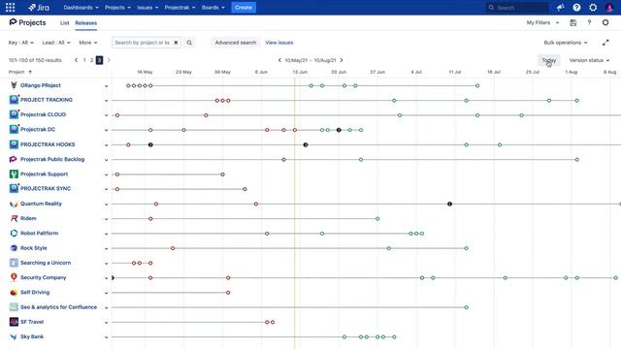Clear the project search field with X
This screenshot has width=621, height=349.
[176, 43]
